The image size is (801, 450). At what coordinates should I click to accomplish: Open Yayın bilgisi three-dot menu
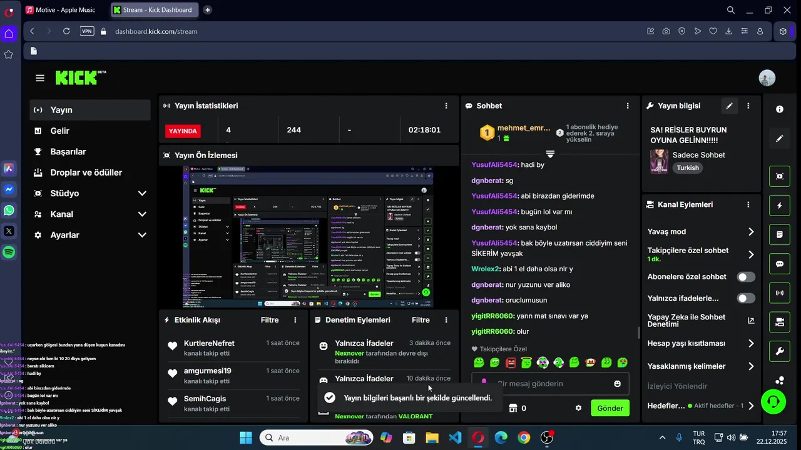[x=748, y=106]
